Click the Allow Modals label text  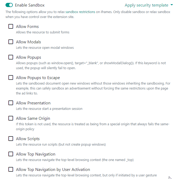(28, 42)
